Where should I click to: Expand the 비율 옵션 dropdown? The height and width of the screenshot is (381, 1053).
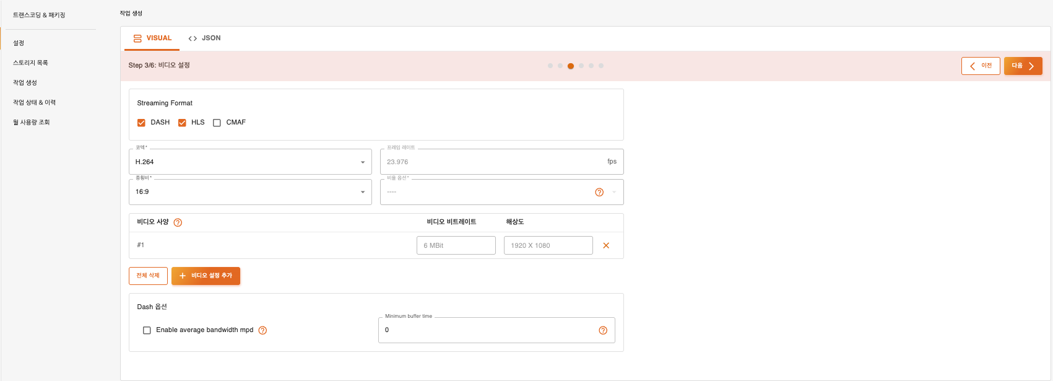click(x=613, y=192)
